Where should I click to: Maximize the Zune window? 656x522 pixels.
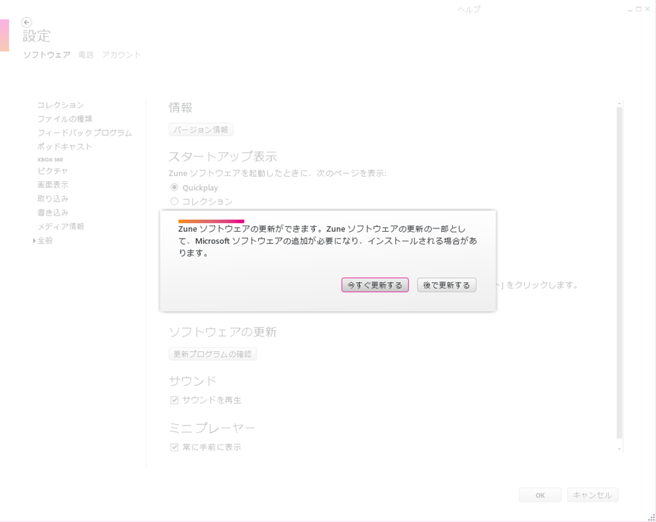click(639, 9)
